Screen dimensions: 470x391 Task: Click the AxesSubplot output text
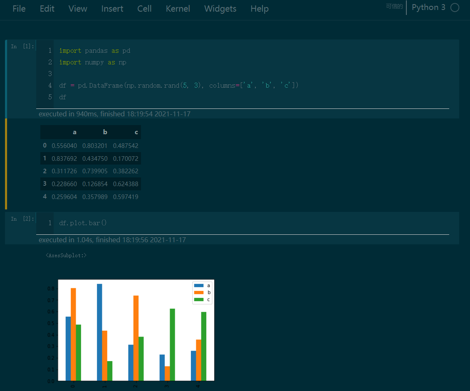(x=66, y=256)
